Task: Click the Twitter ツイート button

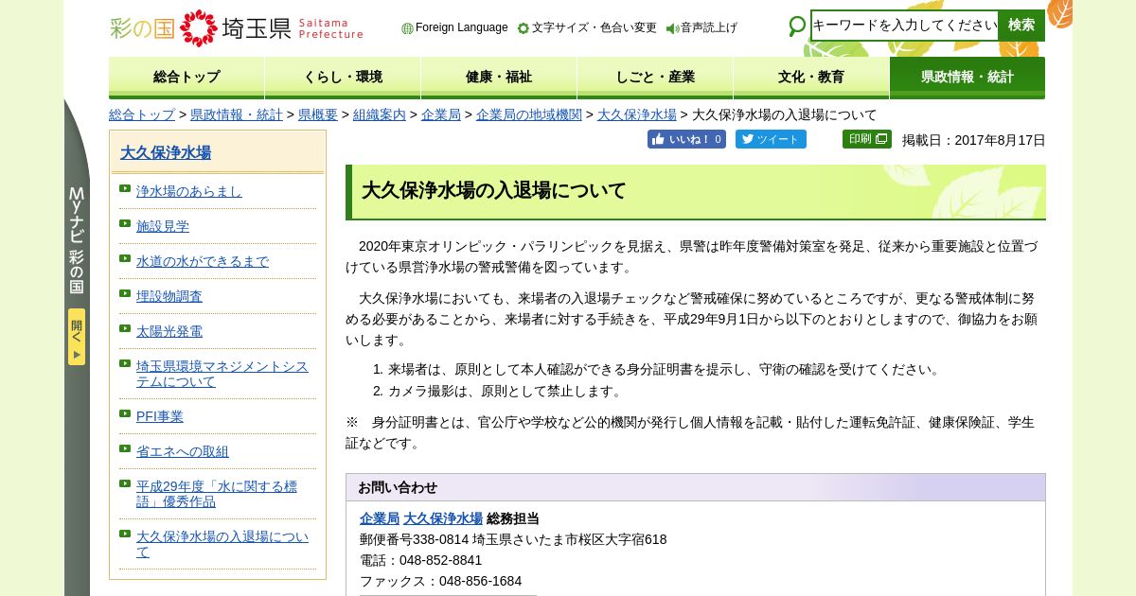Action: [771, 139]
